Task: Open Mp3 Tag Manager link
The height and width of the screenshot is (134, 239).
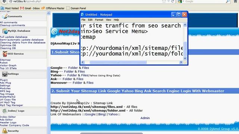Action: (x=12, y=105)
